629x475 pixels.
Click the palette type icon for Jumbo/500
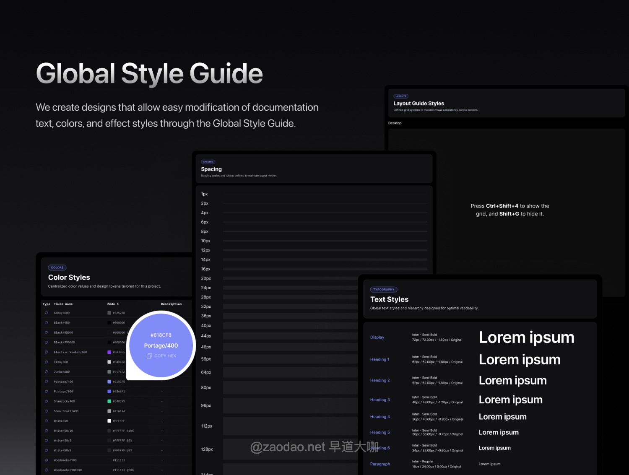pos(47,372)
